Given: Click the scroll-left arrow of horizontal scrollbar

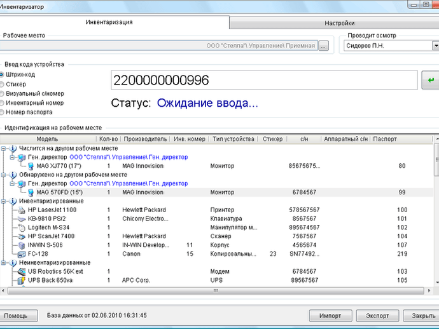Looking at the screenshot, I should pyautogui.click(x=3, y=291).
